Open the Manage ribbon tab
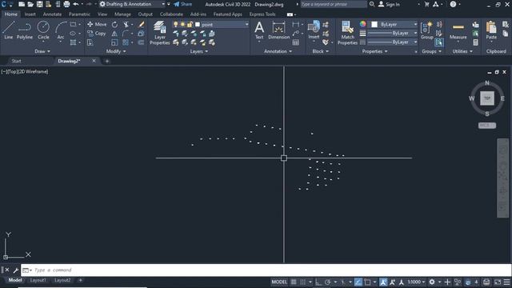Image resolution: width=512 pixels, height=288 pixels. (122, 14)
